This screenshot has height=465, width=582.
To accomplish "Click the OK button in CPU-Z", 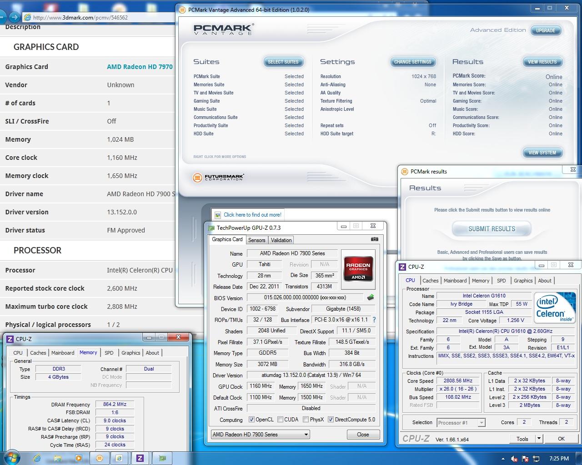I will click(x=561, y=439).
